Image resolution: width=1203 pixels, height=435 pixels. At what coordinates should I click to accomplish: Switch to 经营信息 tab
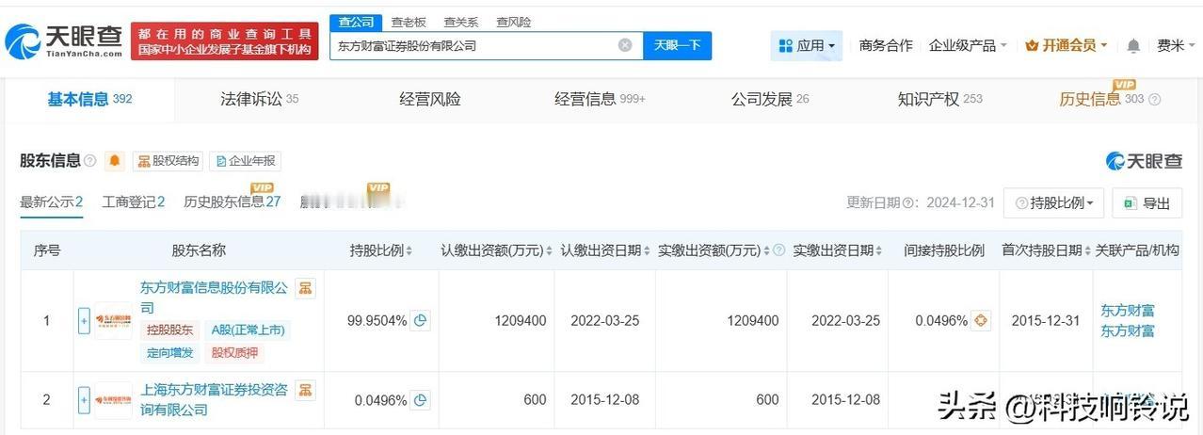pos(600,99)
